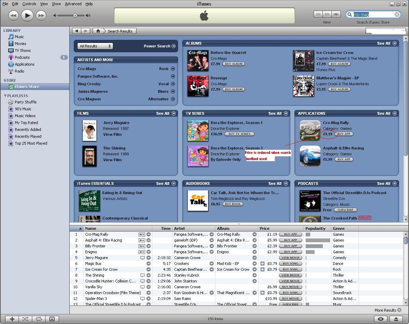409x324 pixels.
Task: Play the current track
Action: coord(27,16)
